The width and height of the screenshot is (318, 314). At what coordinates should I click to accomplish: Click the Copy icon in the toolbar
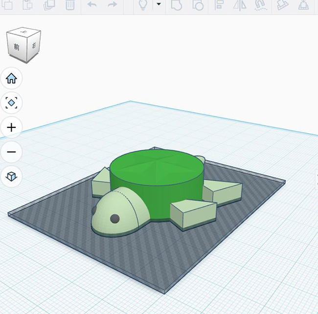[x=7, y=4]
